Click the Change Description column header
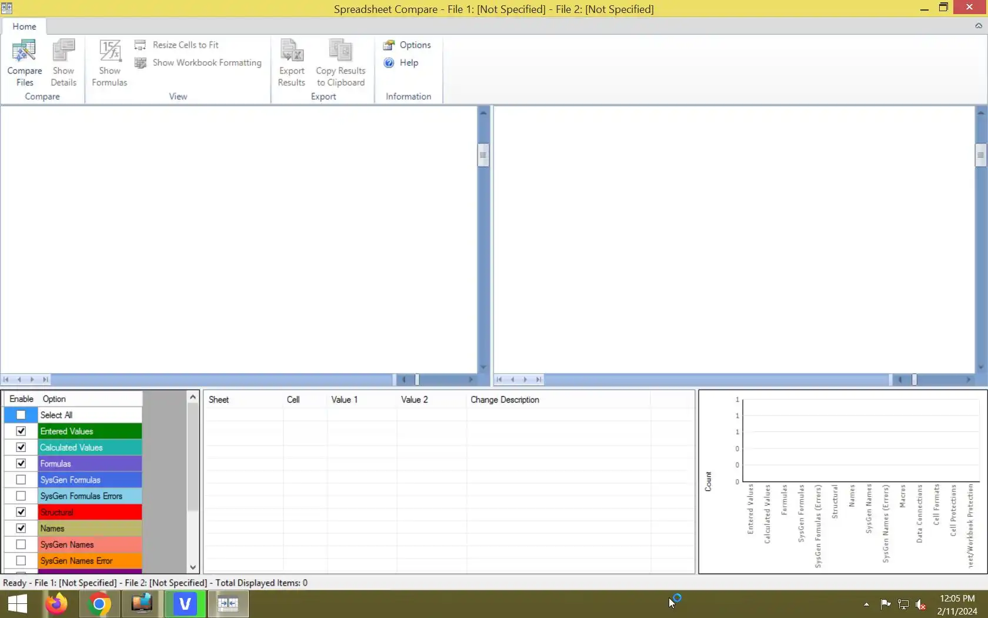 [x=558, y=400]
